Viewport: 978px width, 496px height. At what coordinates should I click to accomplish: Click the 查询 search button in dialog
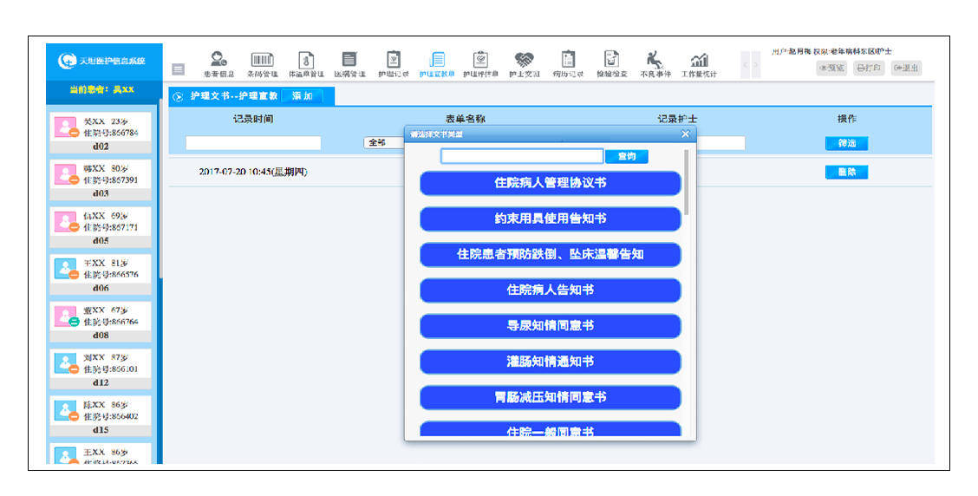coord(627,157)
